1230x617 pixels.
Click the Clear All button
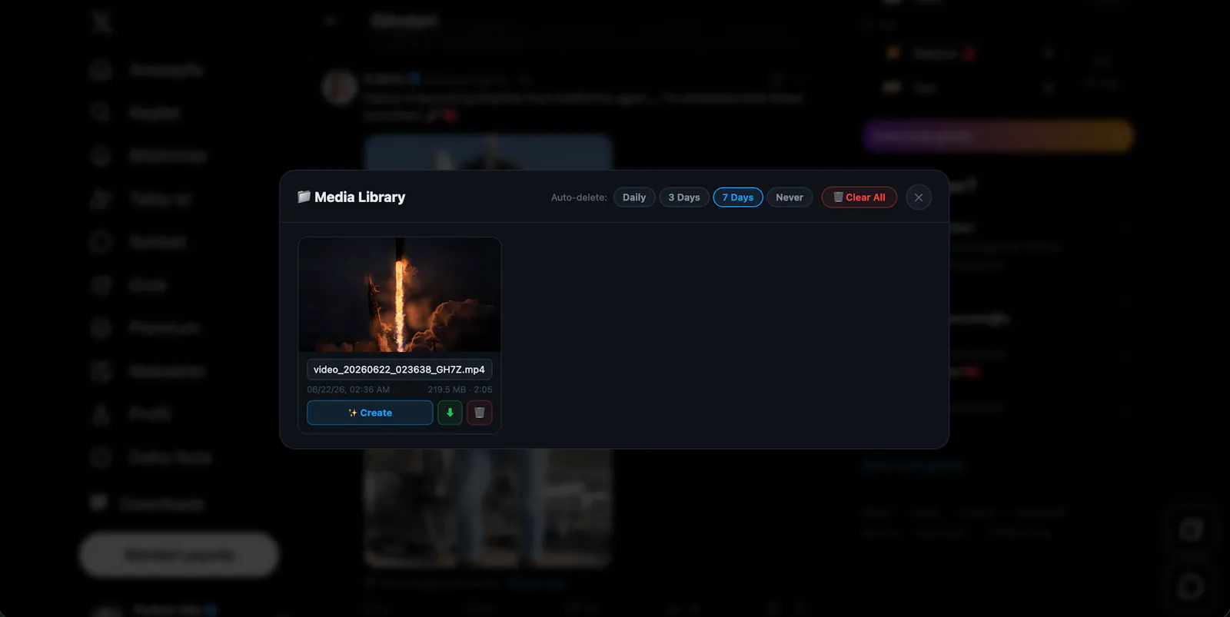(859, 197)
